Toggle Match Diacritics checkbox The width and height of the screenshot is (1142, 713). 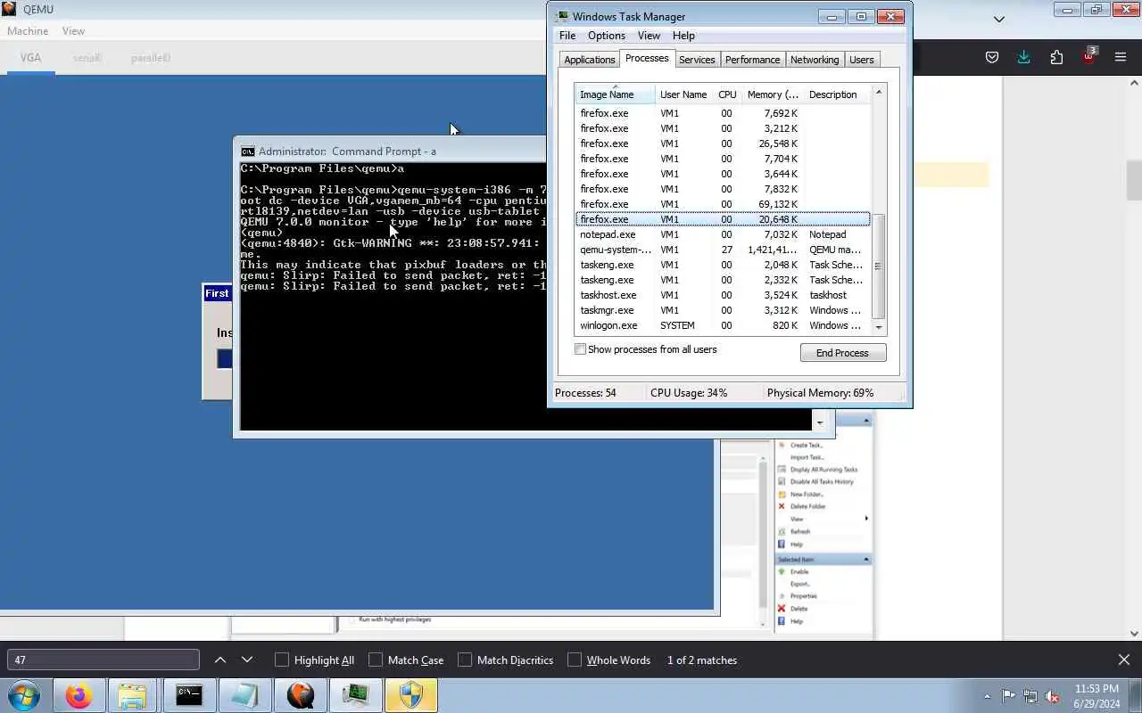tap(465, 660)
